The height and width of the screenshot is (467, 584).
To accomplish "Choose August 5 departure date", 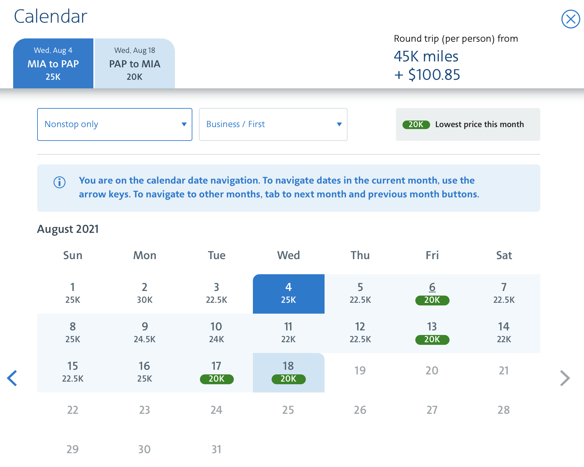I will point(360,293).
